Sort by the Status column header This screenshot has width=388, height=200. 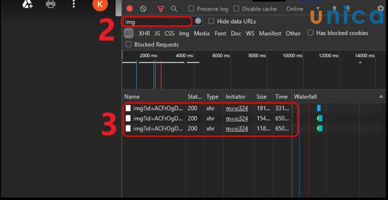click(195, 97)
